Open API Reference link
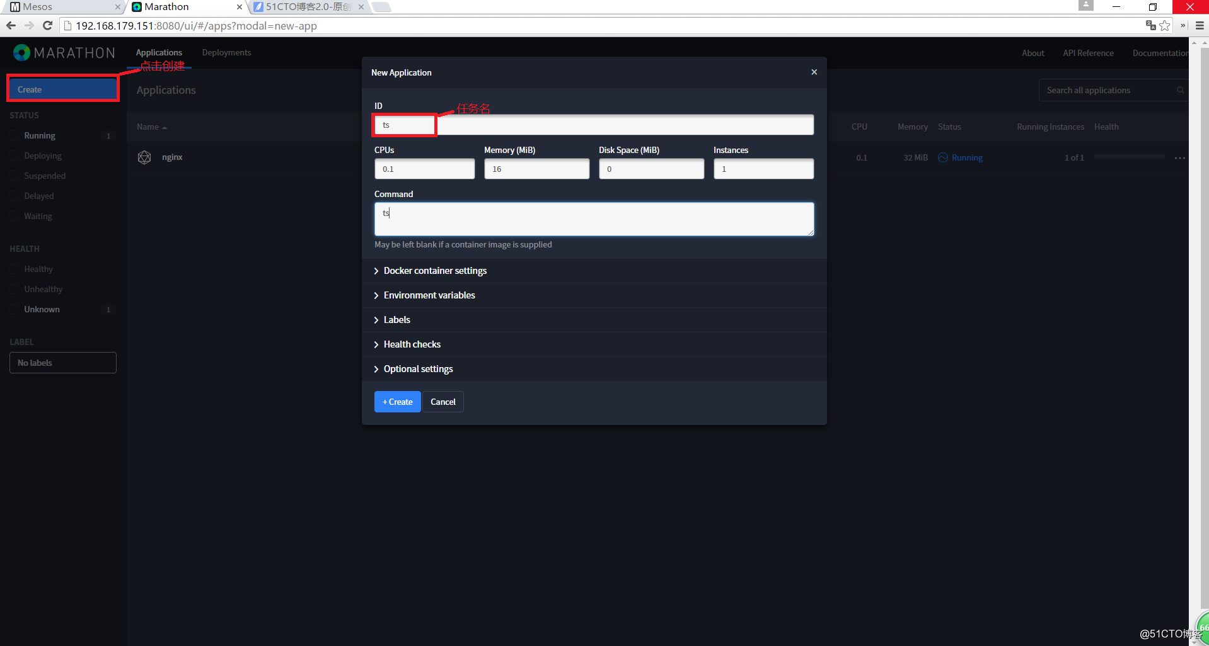 point(1088,54)
